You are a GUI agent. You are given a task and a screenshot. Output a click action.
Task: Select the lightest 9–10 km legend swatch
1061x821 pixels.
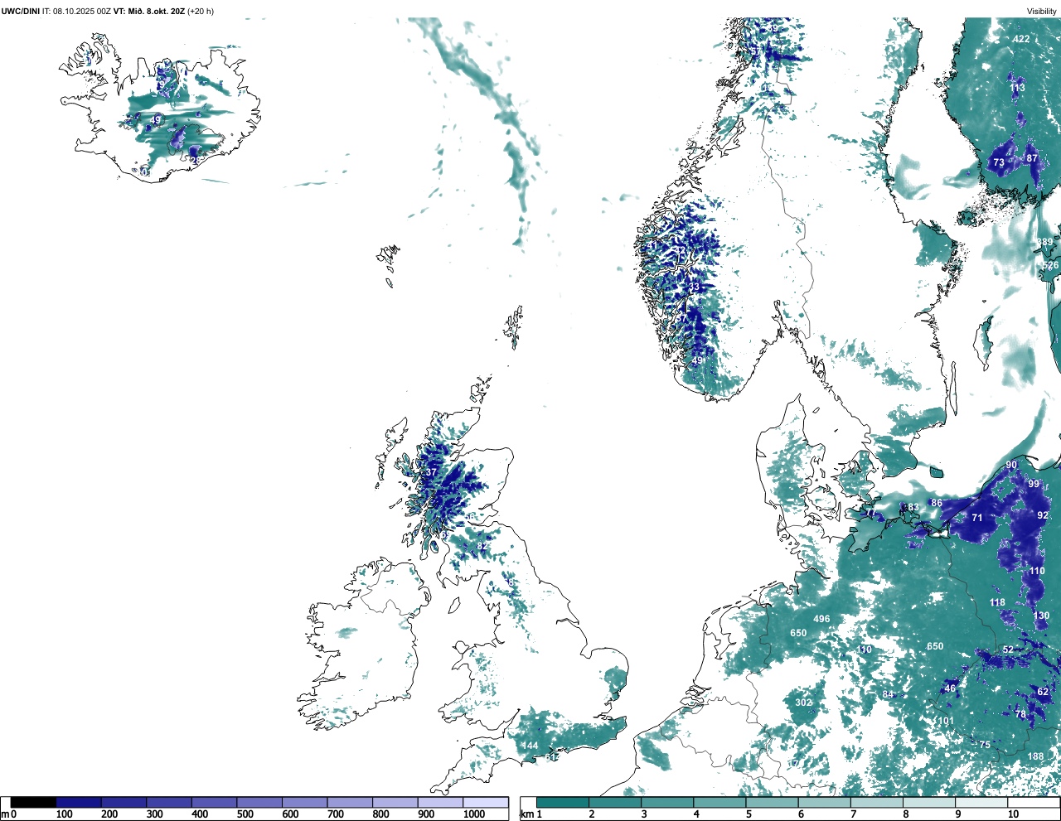(981, 802)
